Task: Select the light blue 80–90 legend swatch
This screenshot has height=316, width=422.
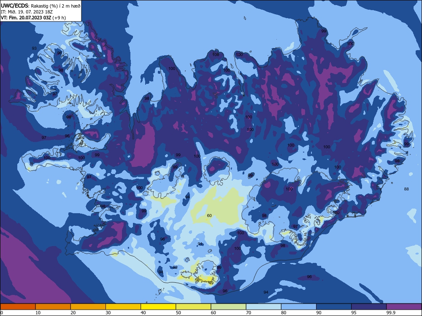Action: click(299, 307)
